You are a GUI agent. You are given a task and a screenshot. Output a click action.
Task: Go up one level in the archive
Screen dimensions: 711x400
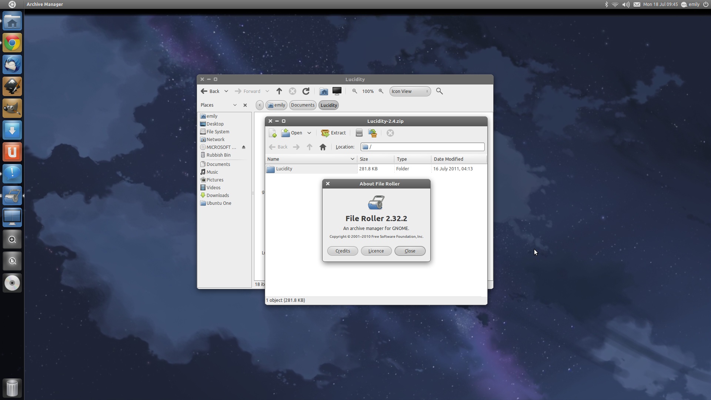[x=310, y=147]
